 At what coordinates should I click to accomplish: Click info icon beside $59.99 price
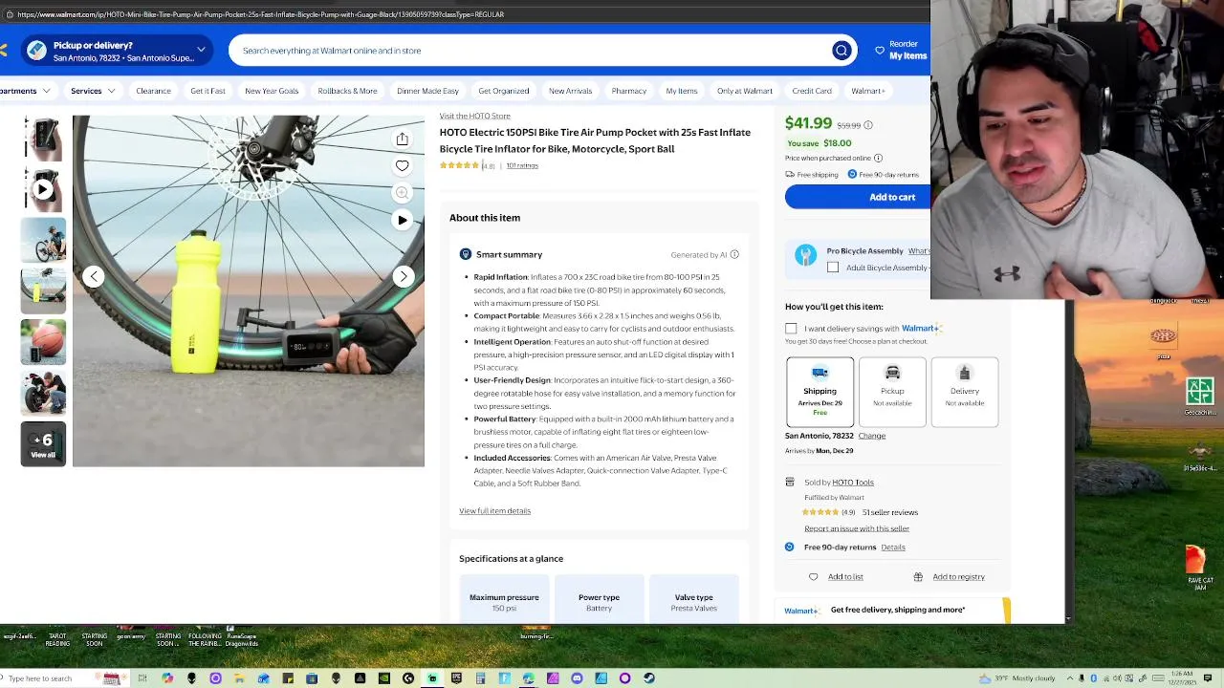click(868, 125)
